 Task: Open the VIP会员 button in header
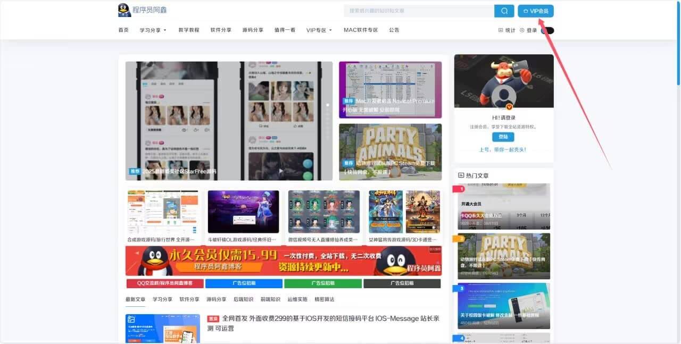pos(536,11)
